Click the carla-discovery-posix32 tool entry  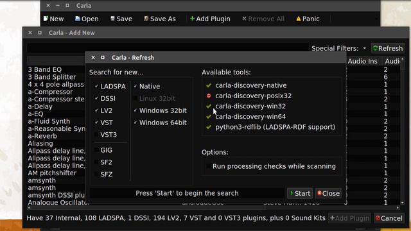[253, 96]
